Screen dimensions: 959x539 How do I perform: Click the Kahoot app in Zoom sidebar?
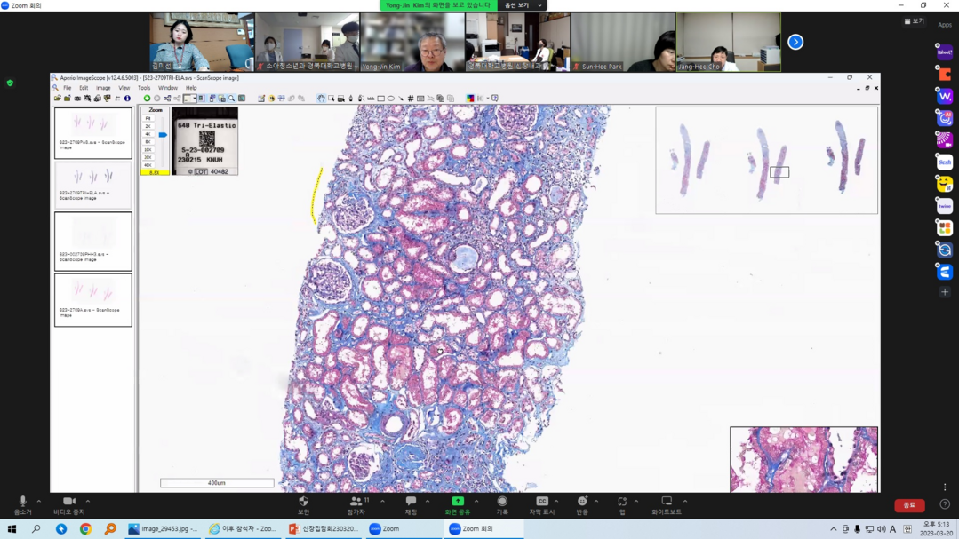944,52
